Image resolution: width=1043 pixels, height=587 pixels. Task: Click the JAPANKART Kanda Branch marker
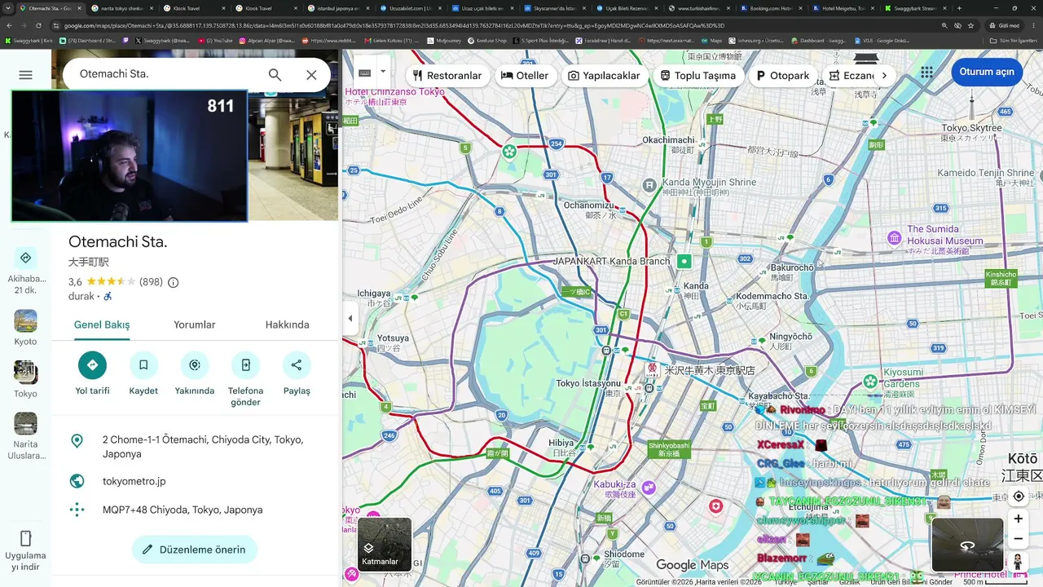coord(684,261)
